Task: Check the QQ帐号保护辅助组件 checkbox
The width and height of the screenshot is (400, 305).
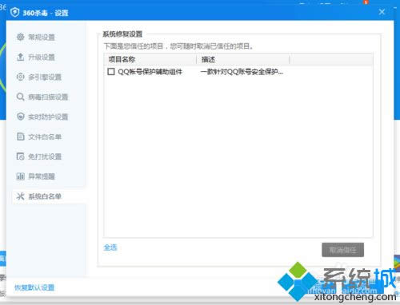Action: click(x=111, y=72)
